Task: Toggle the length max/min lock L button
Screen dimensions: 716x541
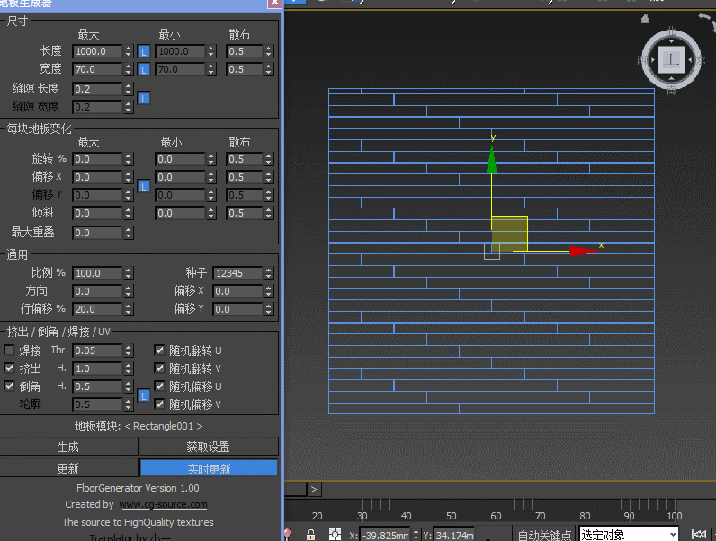Action: coord(143,52)
